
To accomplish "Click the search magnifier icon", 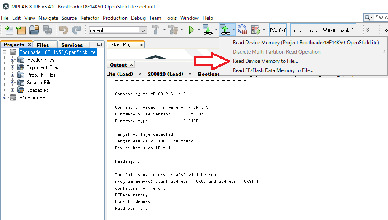I will [367, 17].
